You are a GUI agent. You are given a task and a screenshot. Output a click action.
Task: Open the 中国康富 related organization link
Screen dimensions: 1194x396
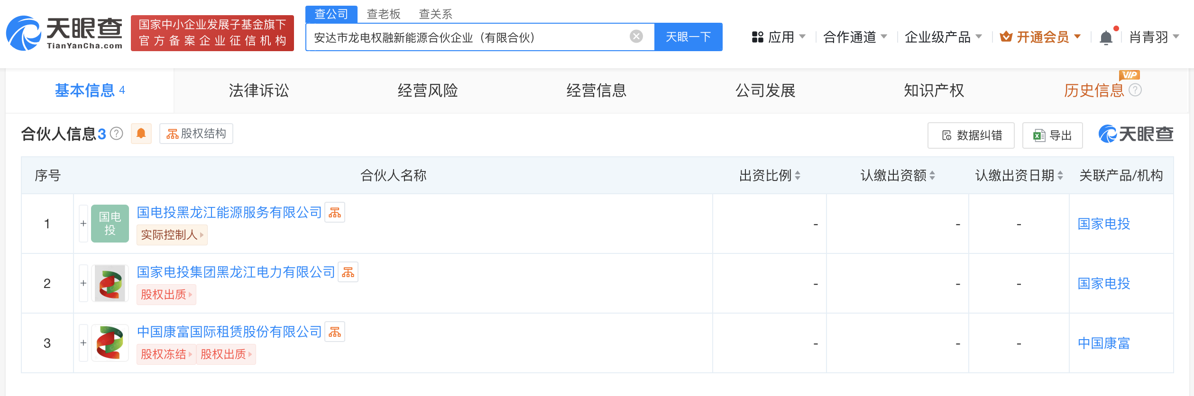[1103, 343]
